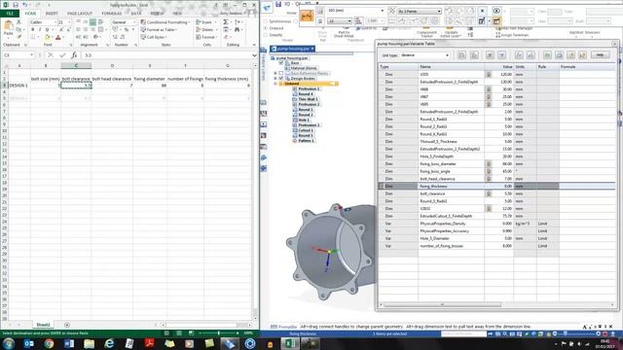Select the Synchronous radio button

coord(266,21)
